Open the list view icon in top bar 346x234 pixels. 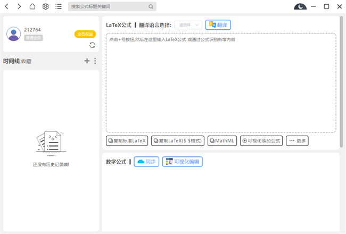(58, 7)
